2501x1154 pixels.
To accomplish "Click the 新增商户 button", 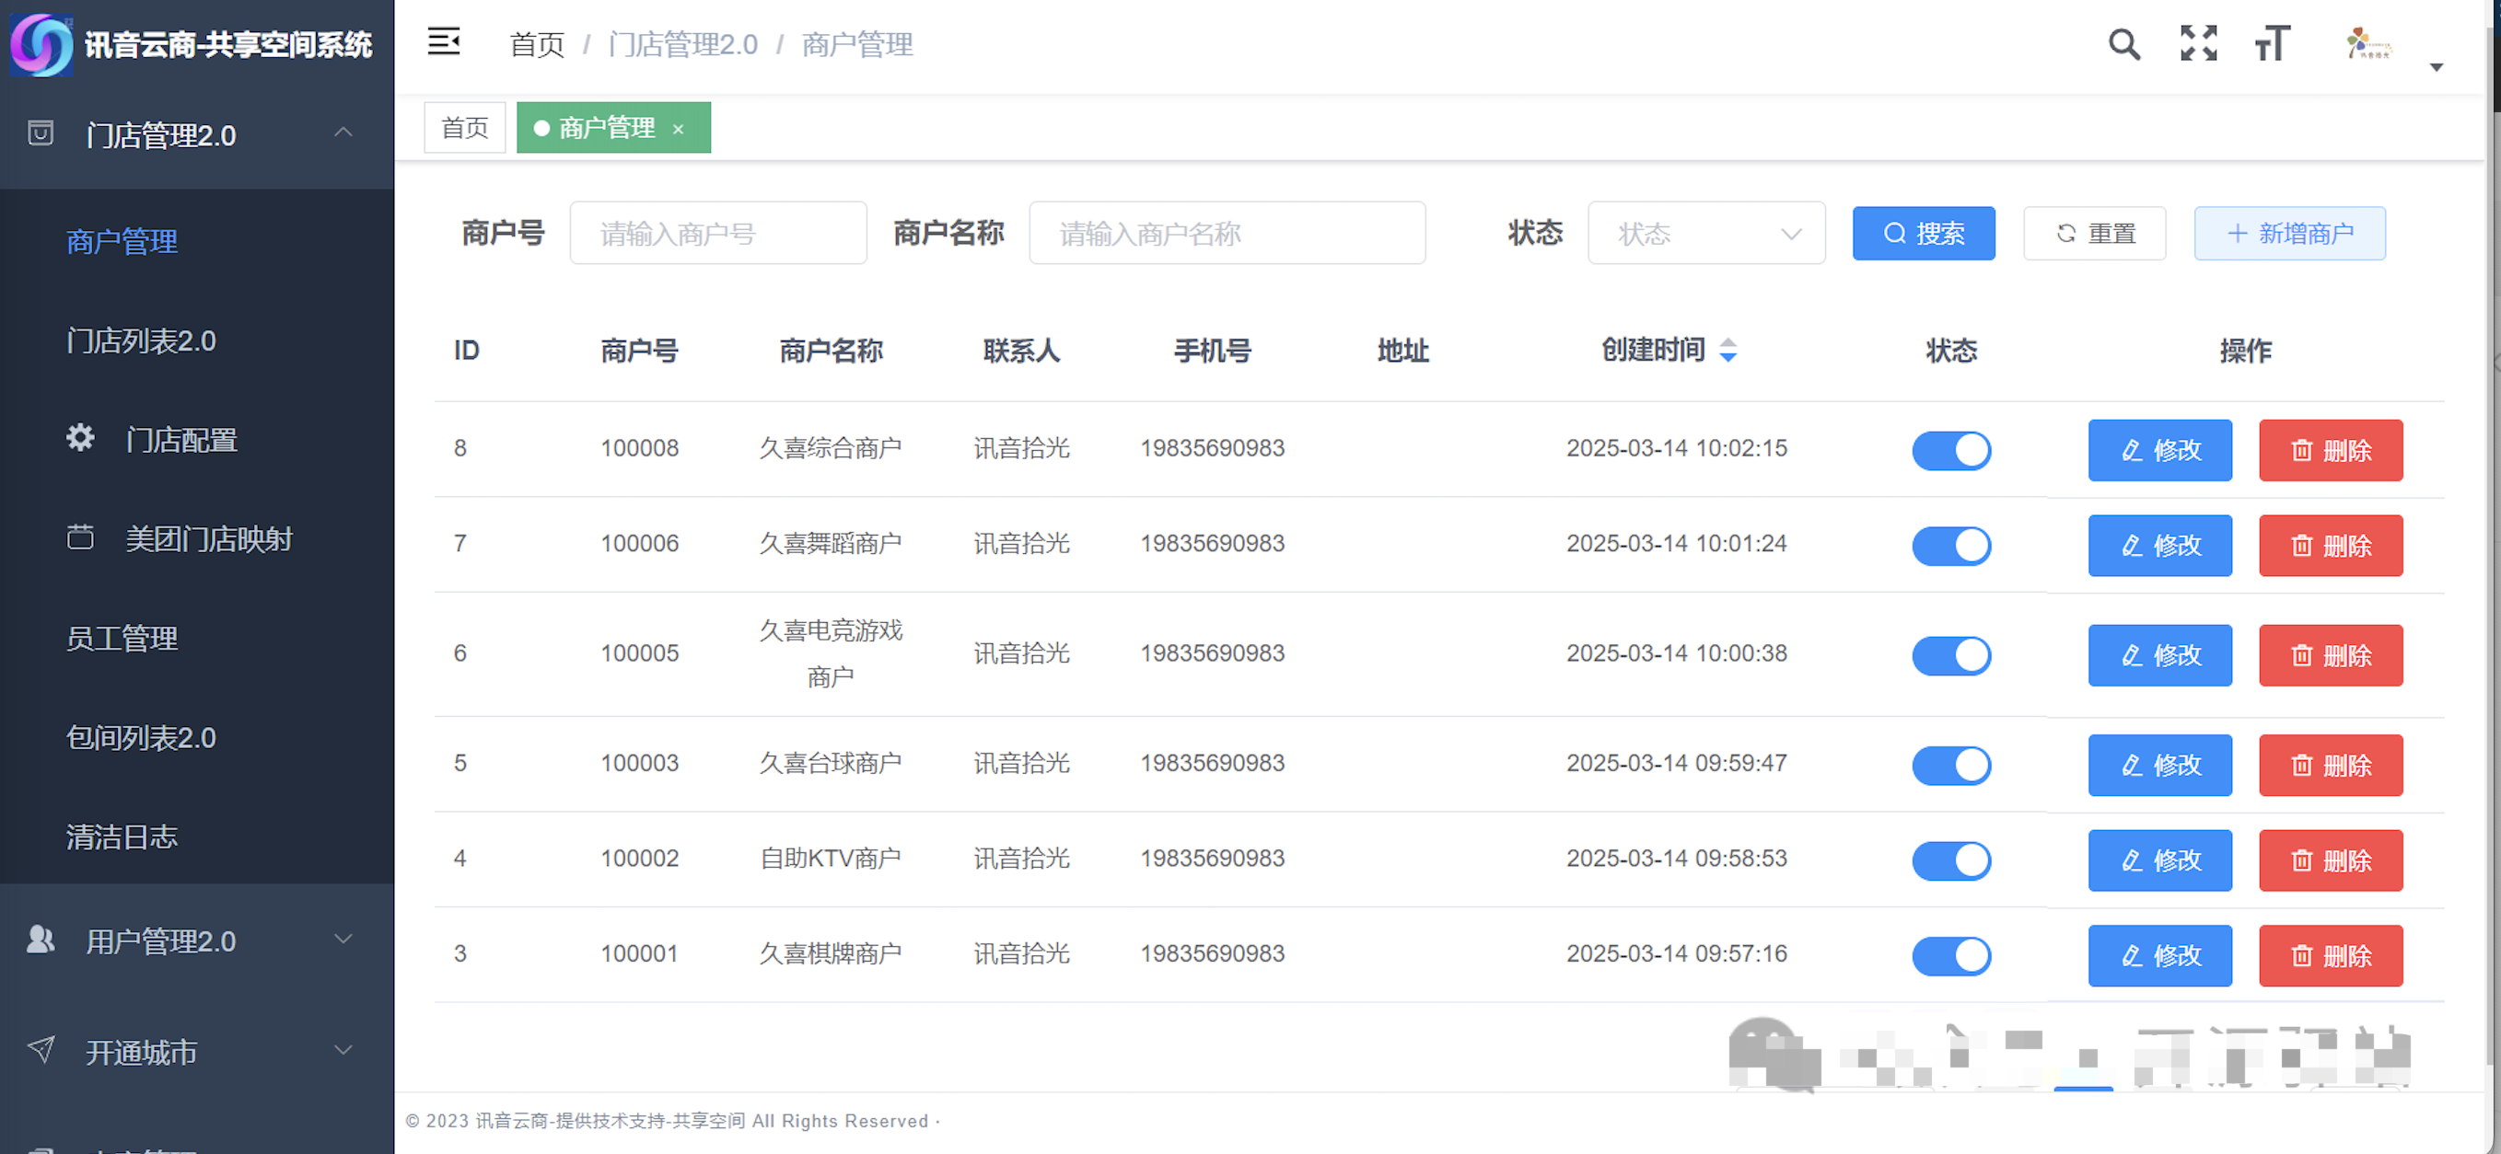I will point(2288,234).
